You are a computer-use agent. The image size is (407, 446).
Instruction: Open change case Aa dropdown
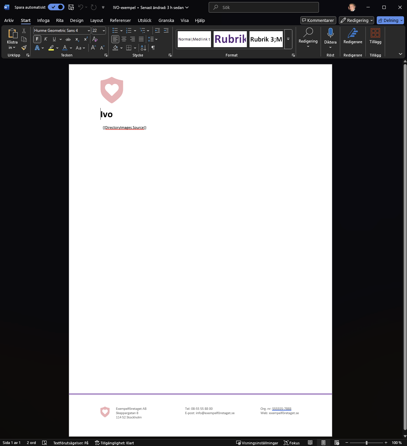pyautogui.click(x=80, y=48)
